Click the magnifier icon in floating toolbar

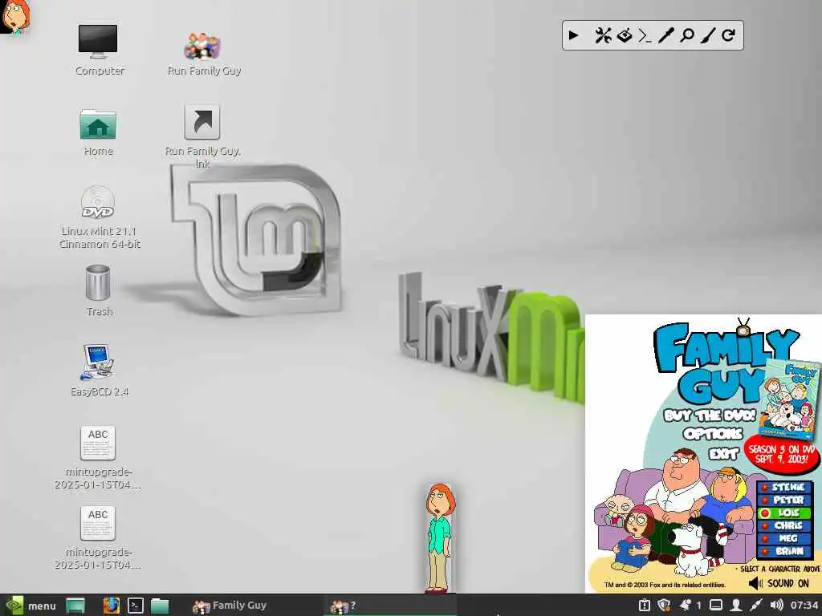point(687,35)
